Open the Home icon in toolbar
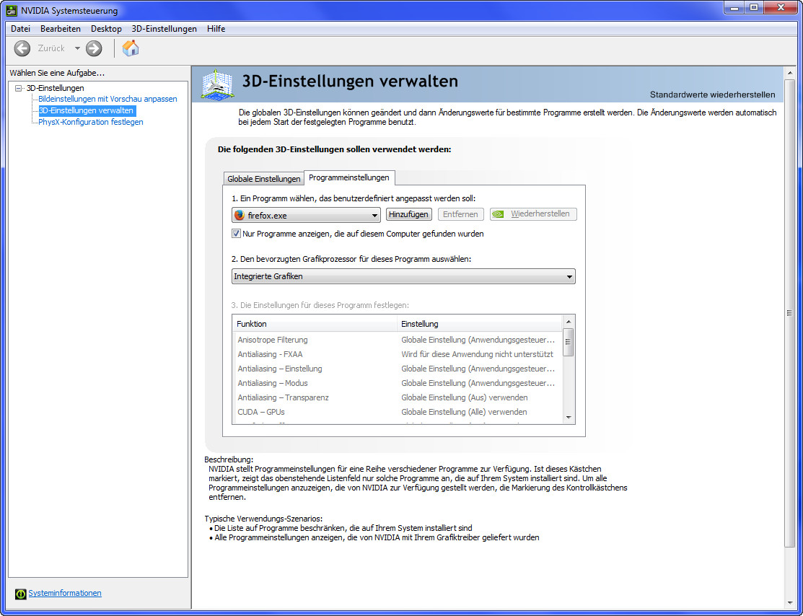 coord(131,48)
